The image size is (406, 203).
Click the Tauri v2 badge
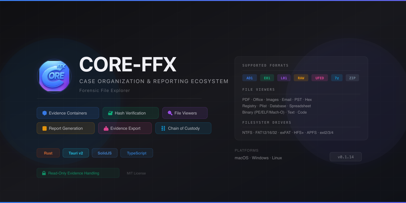(76, 153)
